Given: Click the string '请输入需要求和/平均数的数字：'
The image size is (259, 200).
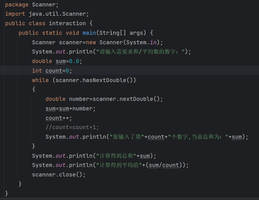Looking at the screenshot, I should coord(140,52).
